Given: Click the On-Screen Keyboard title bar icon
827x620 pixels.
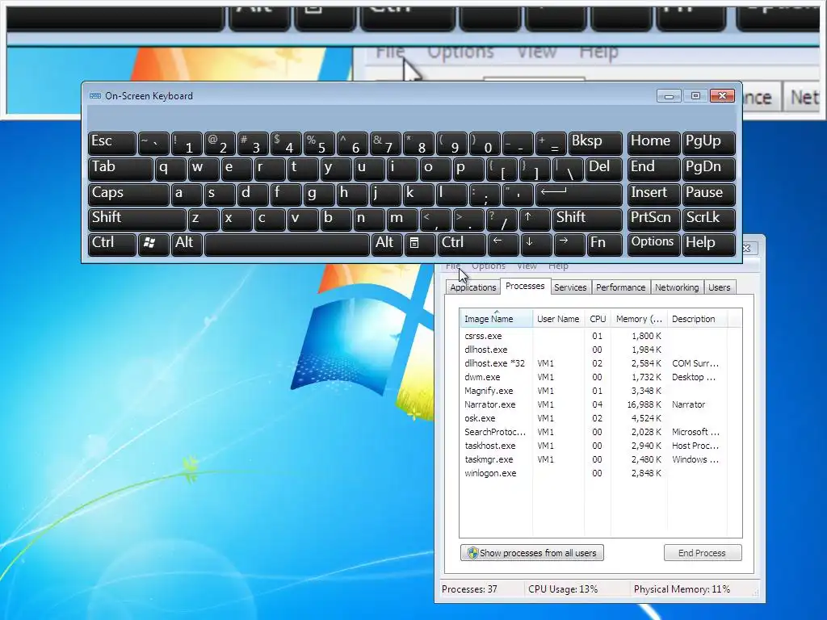Looking at the screenshot, I should pyautogui.click(x=95, y=95).
